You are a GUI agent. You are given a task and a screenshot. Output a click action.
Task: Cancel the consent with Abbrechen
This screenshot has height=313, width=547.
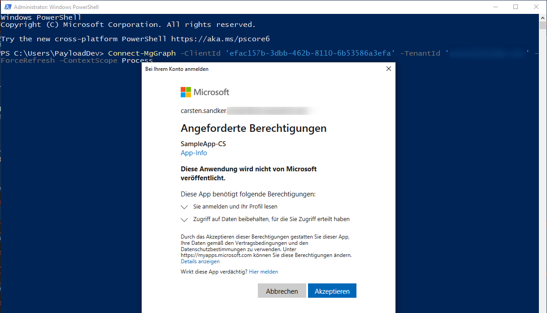coord(282,291)
